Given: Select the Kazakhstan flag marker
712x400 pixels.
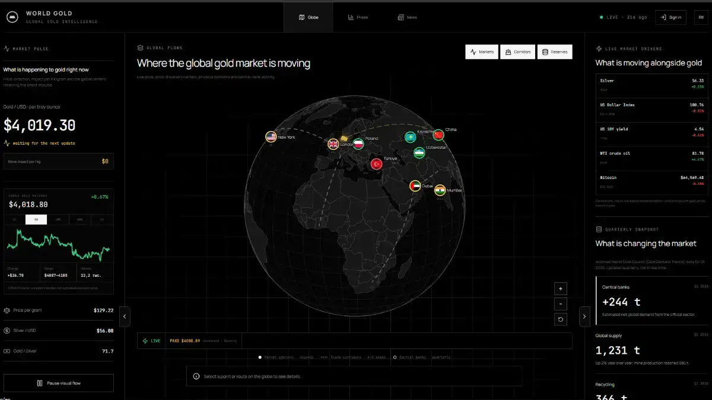Looking at the screenshot, I should 410,137.
